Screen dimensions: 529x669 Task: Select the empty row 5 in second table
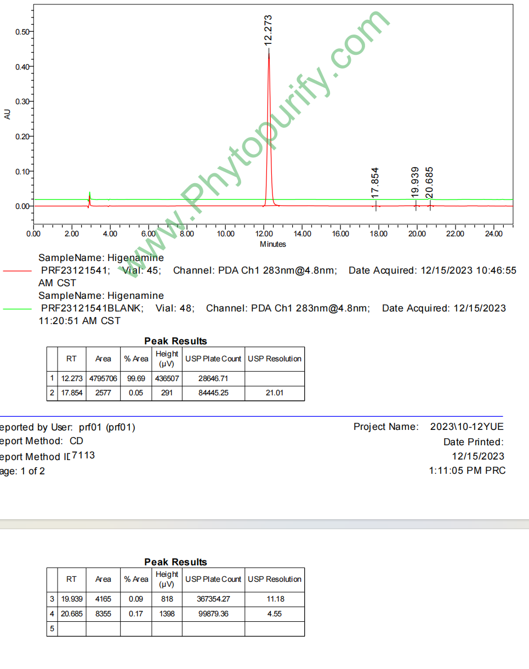coord(175,628)
